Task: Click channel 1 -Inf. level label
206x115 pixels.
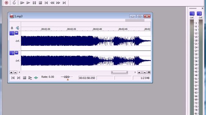Action: (x=17, y=41)
